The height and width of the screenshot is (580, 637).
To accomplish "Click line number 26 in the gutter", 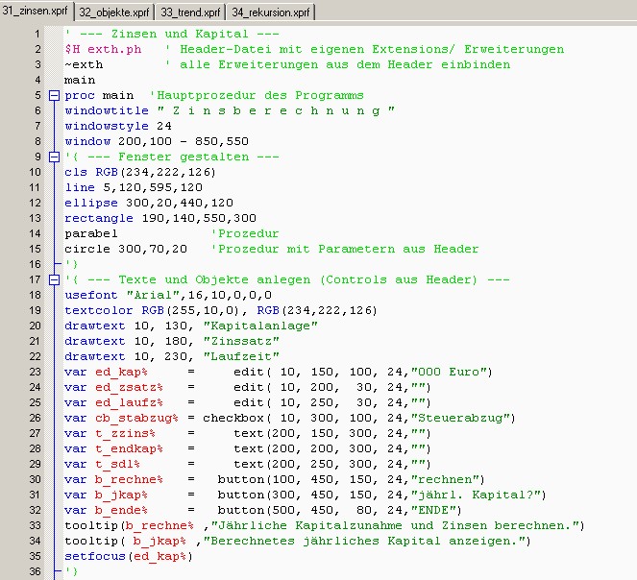I will coord(33,418).
